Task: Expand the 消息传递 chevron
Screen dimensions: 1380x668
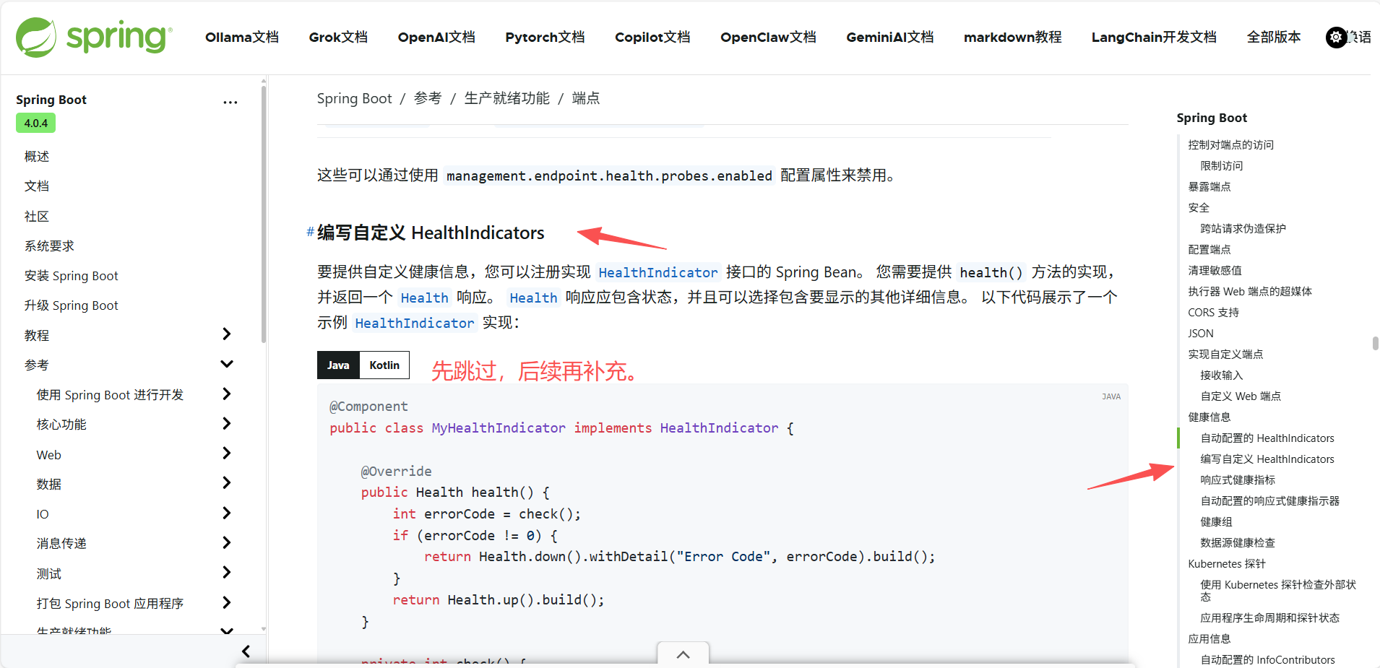Action: coord(226,542)
